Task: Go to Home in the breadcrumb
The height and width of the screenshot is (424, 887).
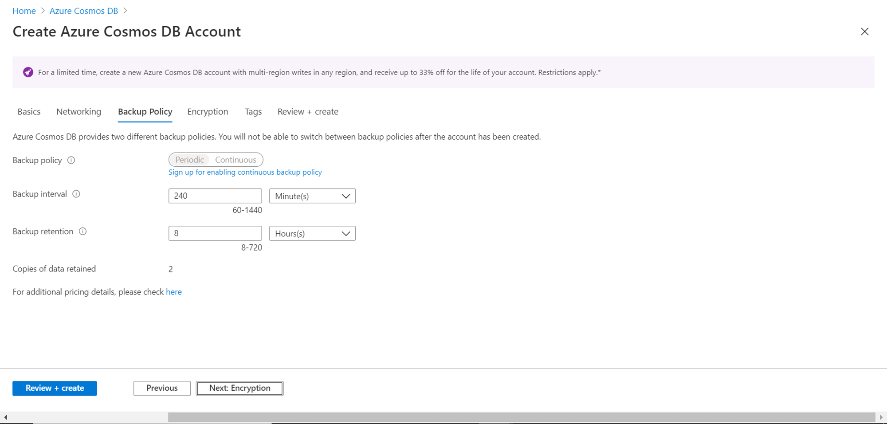Action: coord(24,11)
